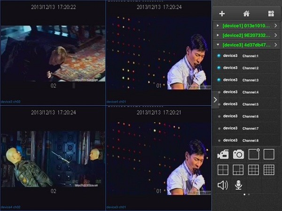The height and width of the screenshot is (211, 282).
Task: Toggle device3 Channel:6 status dot
Action: [x=219, y=117]
